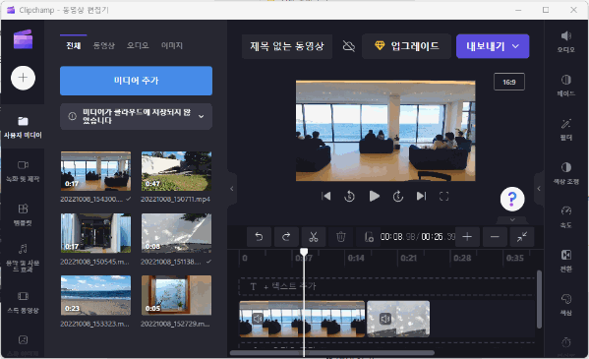The height and width of the screenshot is (359, 589).
Task: Open the 템플릿 sidebar section
Action: click(23, 215)
